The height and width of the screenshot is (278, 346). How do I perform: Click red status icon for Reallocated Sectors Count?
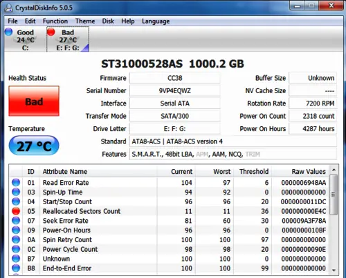(x=16, y=211)
